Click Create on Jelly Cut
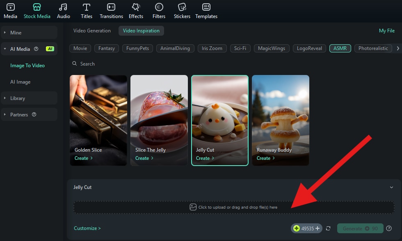The width and height of the screenshot is (402, 241). [x=205, y=158]
